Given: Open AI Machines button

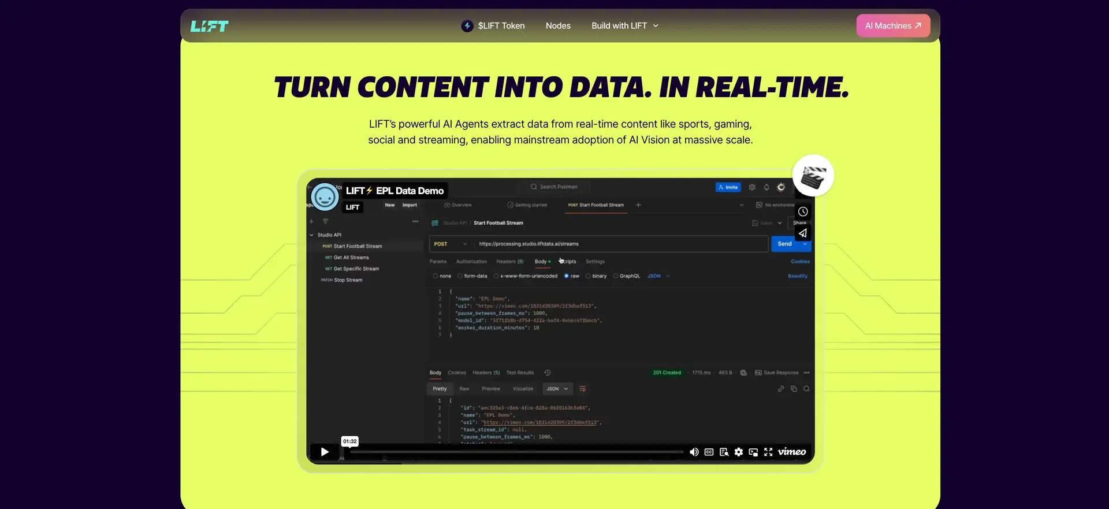Looking at the screenshot, I should [893, 26].
